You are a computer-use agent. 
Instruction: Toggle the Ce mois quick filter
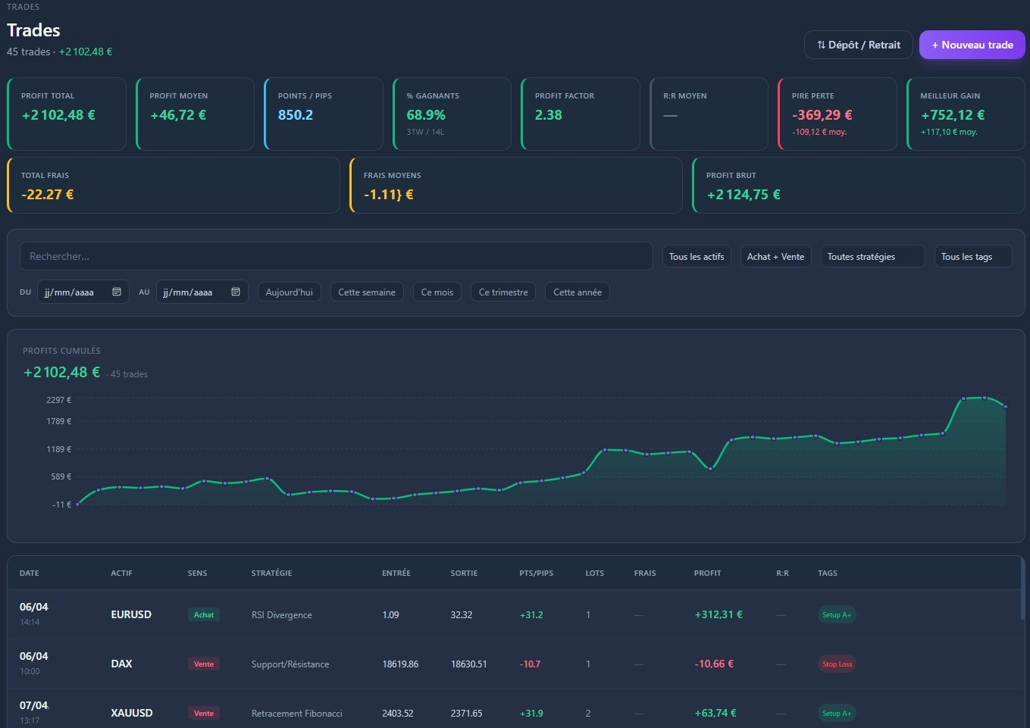coord(437,292)
